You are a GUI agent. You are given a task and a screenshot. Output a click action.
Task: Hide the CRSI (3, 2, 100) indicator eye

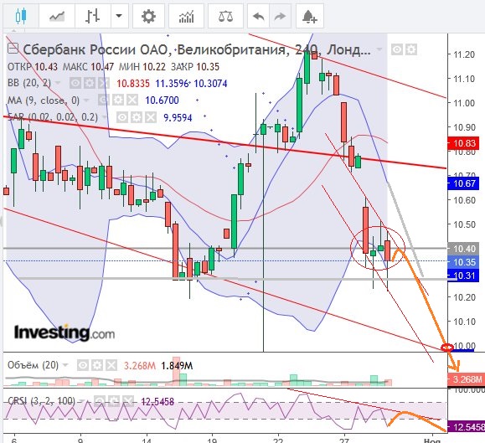[x=100, y=401]
